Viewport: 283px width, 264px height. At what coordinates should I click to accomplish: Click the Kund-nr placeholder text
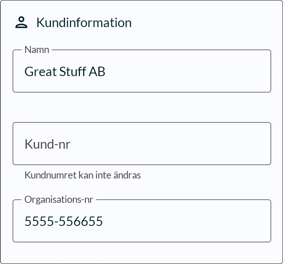tap(47, 144)
